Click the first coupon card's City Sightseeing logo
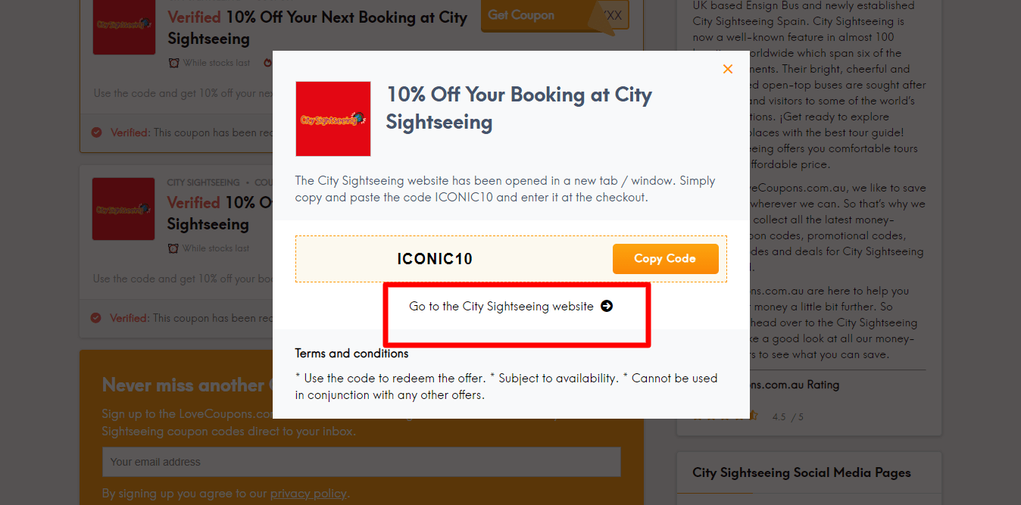The height and width of the screenshot is (505, 1021). pos(124,25)
